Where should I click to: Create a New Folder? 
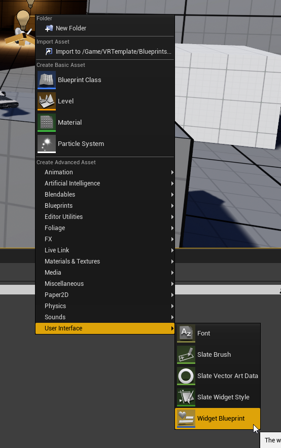[105, 28]
